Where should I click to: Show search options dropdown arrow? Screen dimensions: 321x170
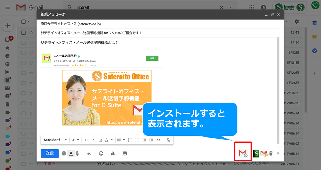coord(230,7)
